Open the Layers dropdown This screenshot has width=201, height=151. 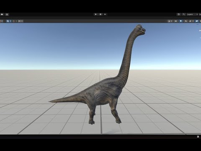coord(192,14)
